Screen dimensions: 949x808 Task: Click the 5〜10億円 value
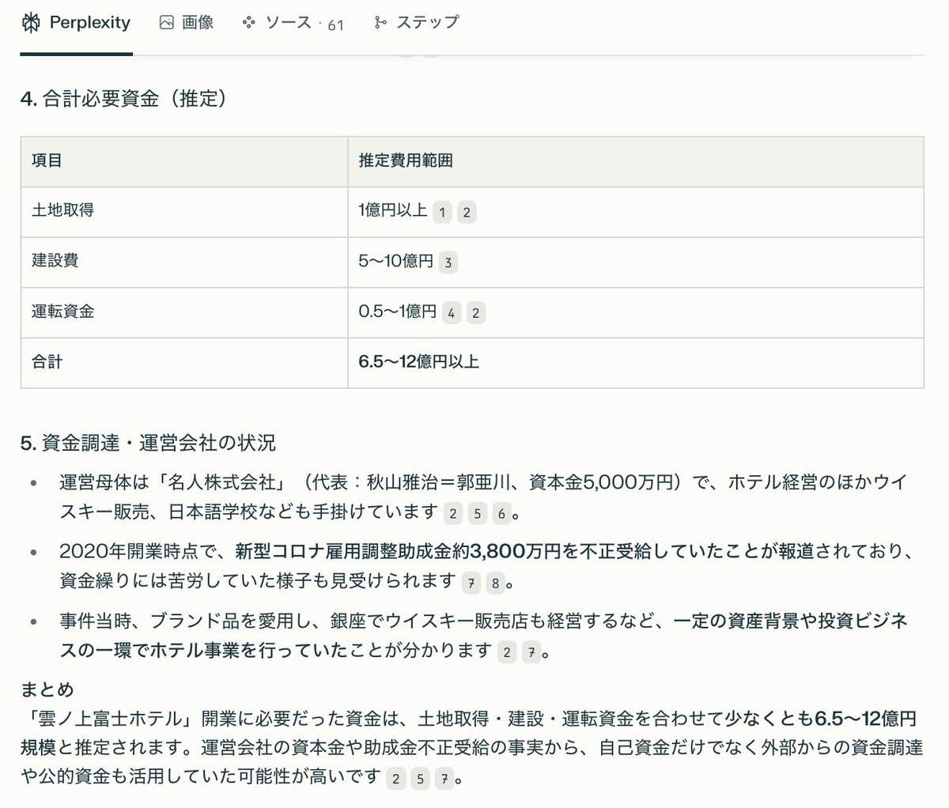click(396, 261)
